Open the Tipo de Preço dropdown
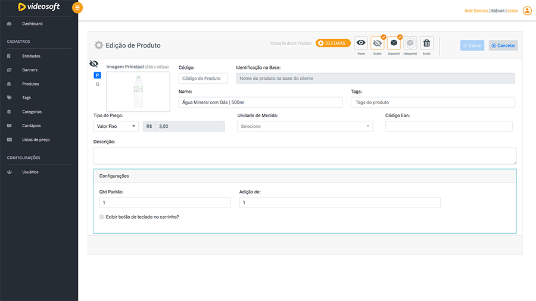The height and width of the screenshot is (301, 536). pyautogui.click(x=116, y=126)
